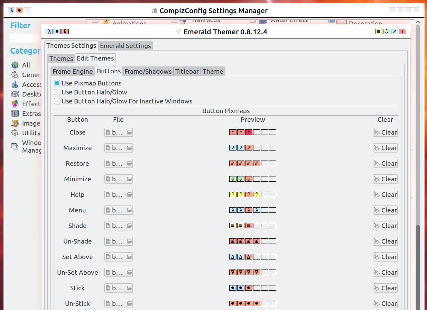The height and width of the screenshot is (310, 427).
Task: Click the Decoration plugin icon in CompizConfig
Action: click(x=342, y=21)
